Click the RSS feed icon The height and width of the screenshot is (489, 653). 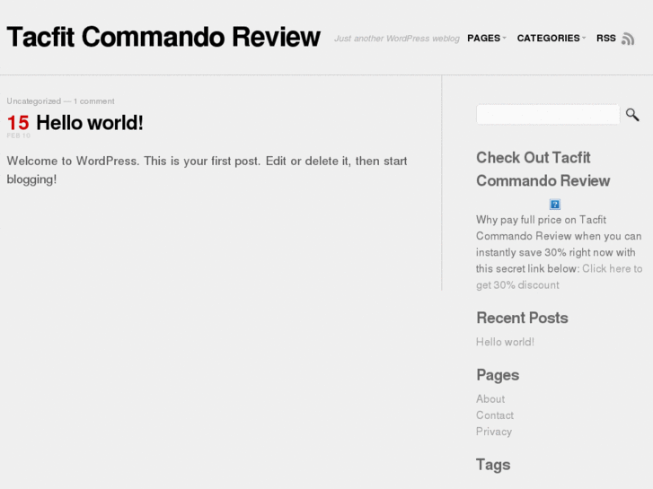[x=628, y=39]
